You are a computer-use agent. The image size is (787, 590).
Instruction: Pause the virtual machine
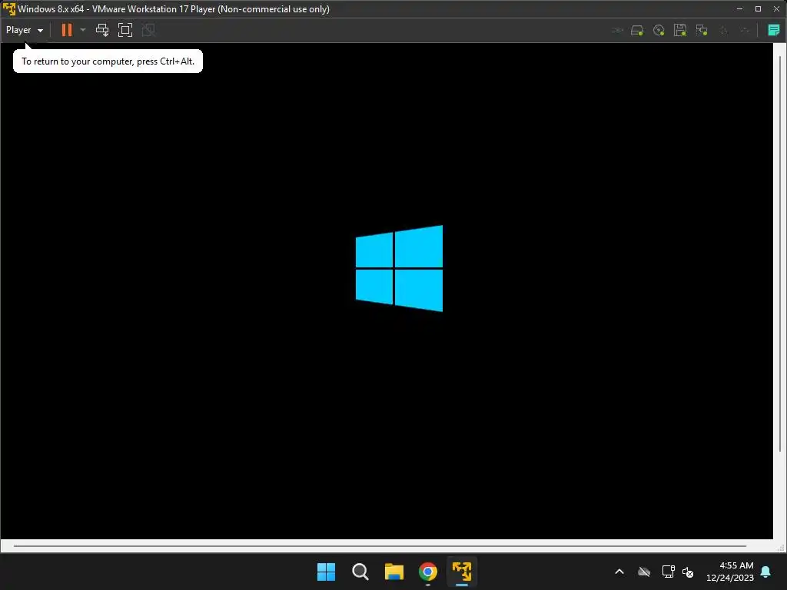(x=67, y=30)
